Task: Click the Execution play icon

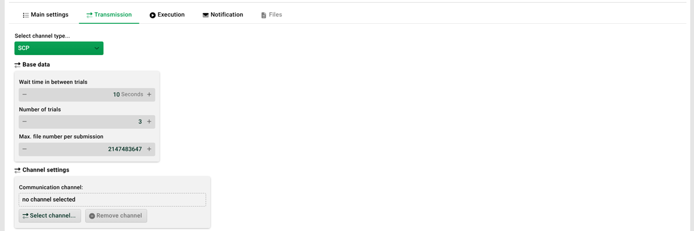Action: [153, 15]
